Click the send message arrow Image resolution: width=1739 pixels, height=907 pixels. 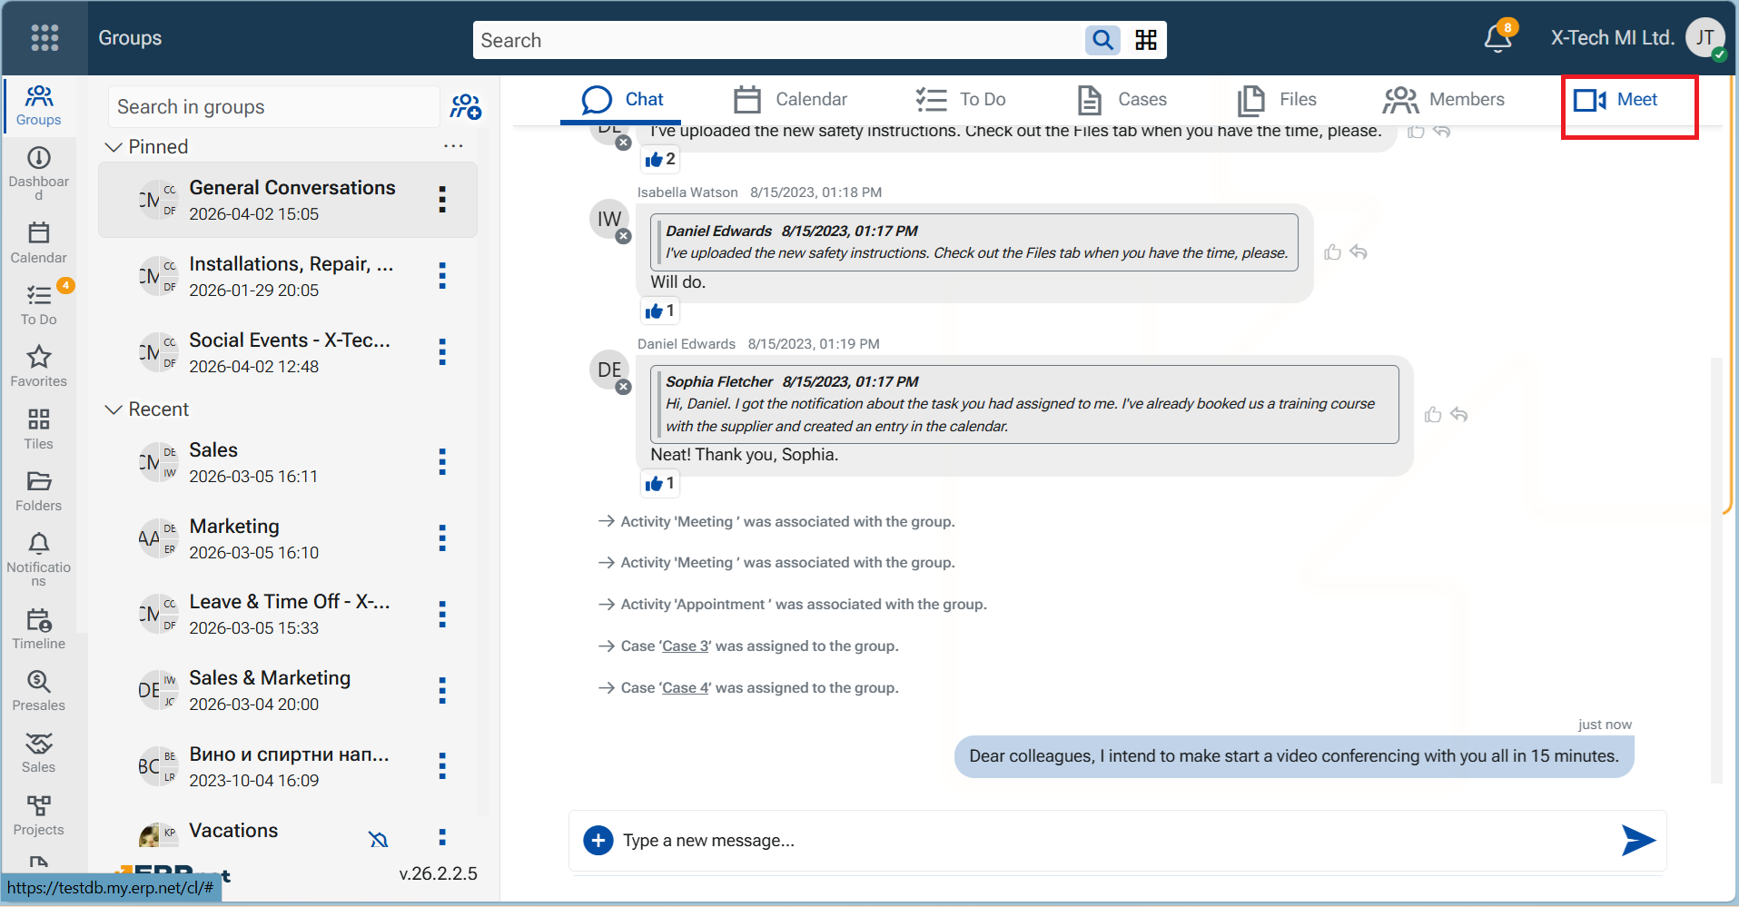[x=1637, y=841]
